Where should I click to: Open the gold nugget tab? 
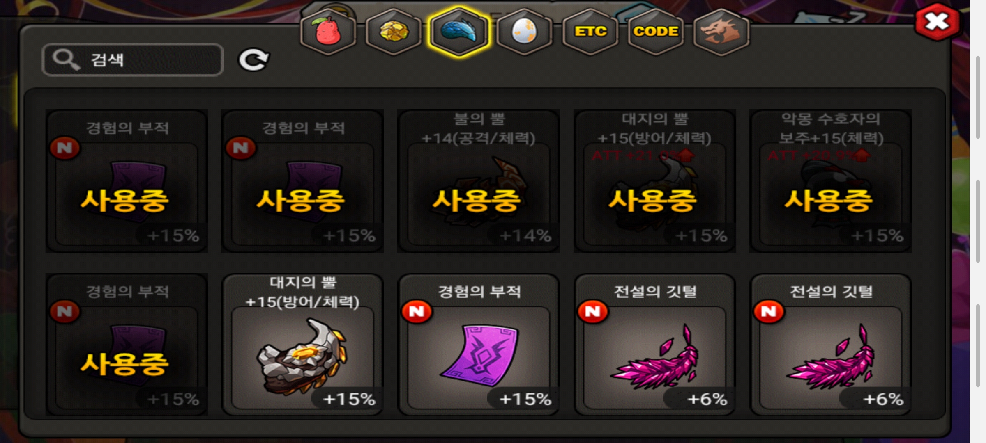click(x=394, y=32)
